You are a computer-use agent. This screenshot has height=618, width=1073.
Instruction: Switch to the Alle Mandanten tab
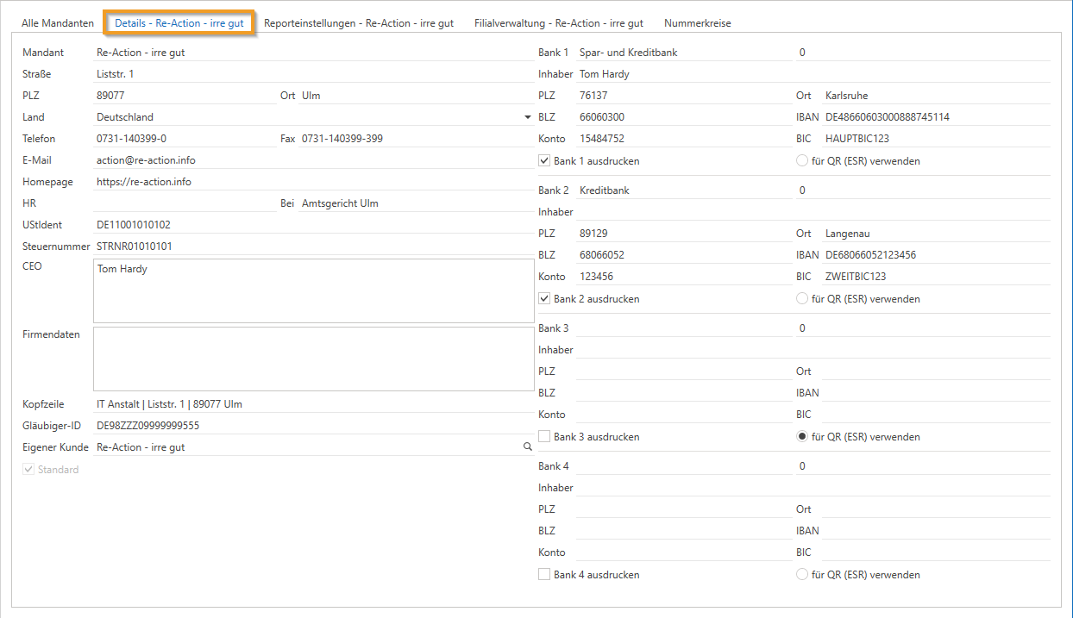57,23
